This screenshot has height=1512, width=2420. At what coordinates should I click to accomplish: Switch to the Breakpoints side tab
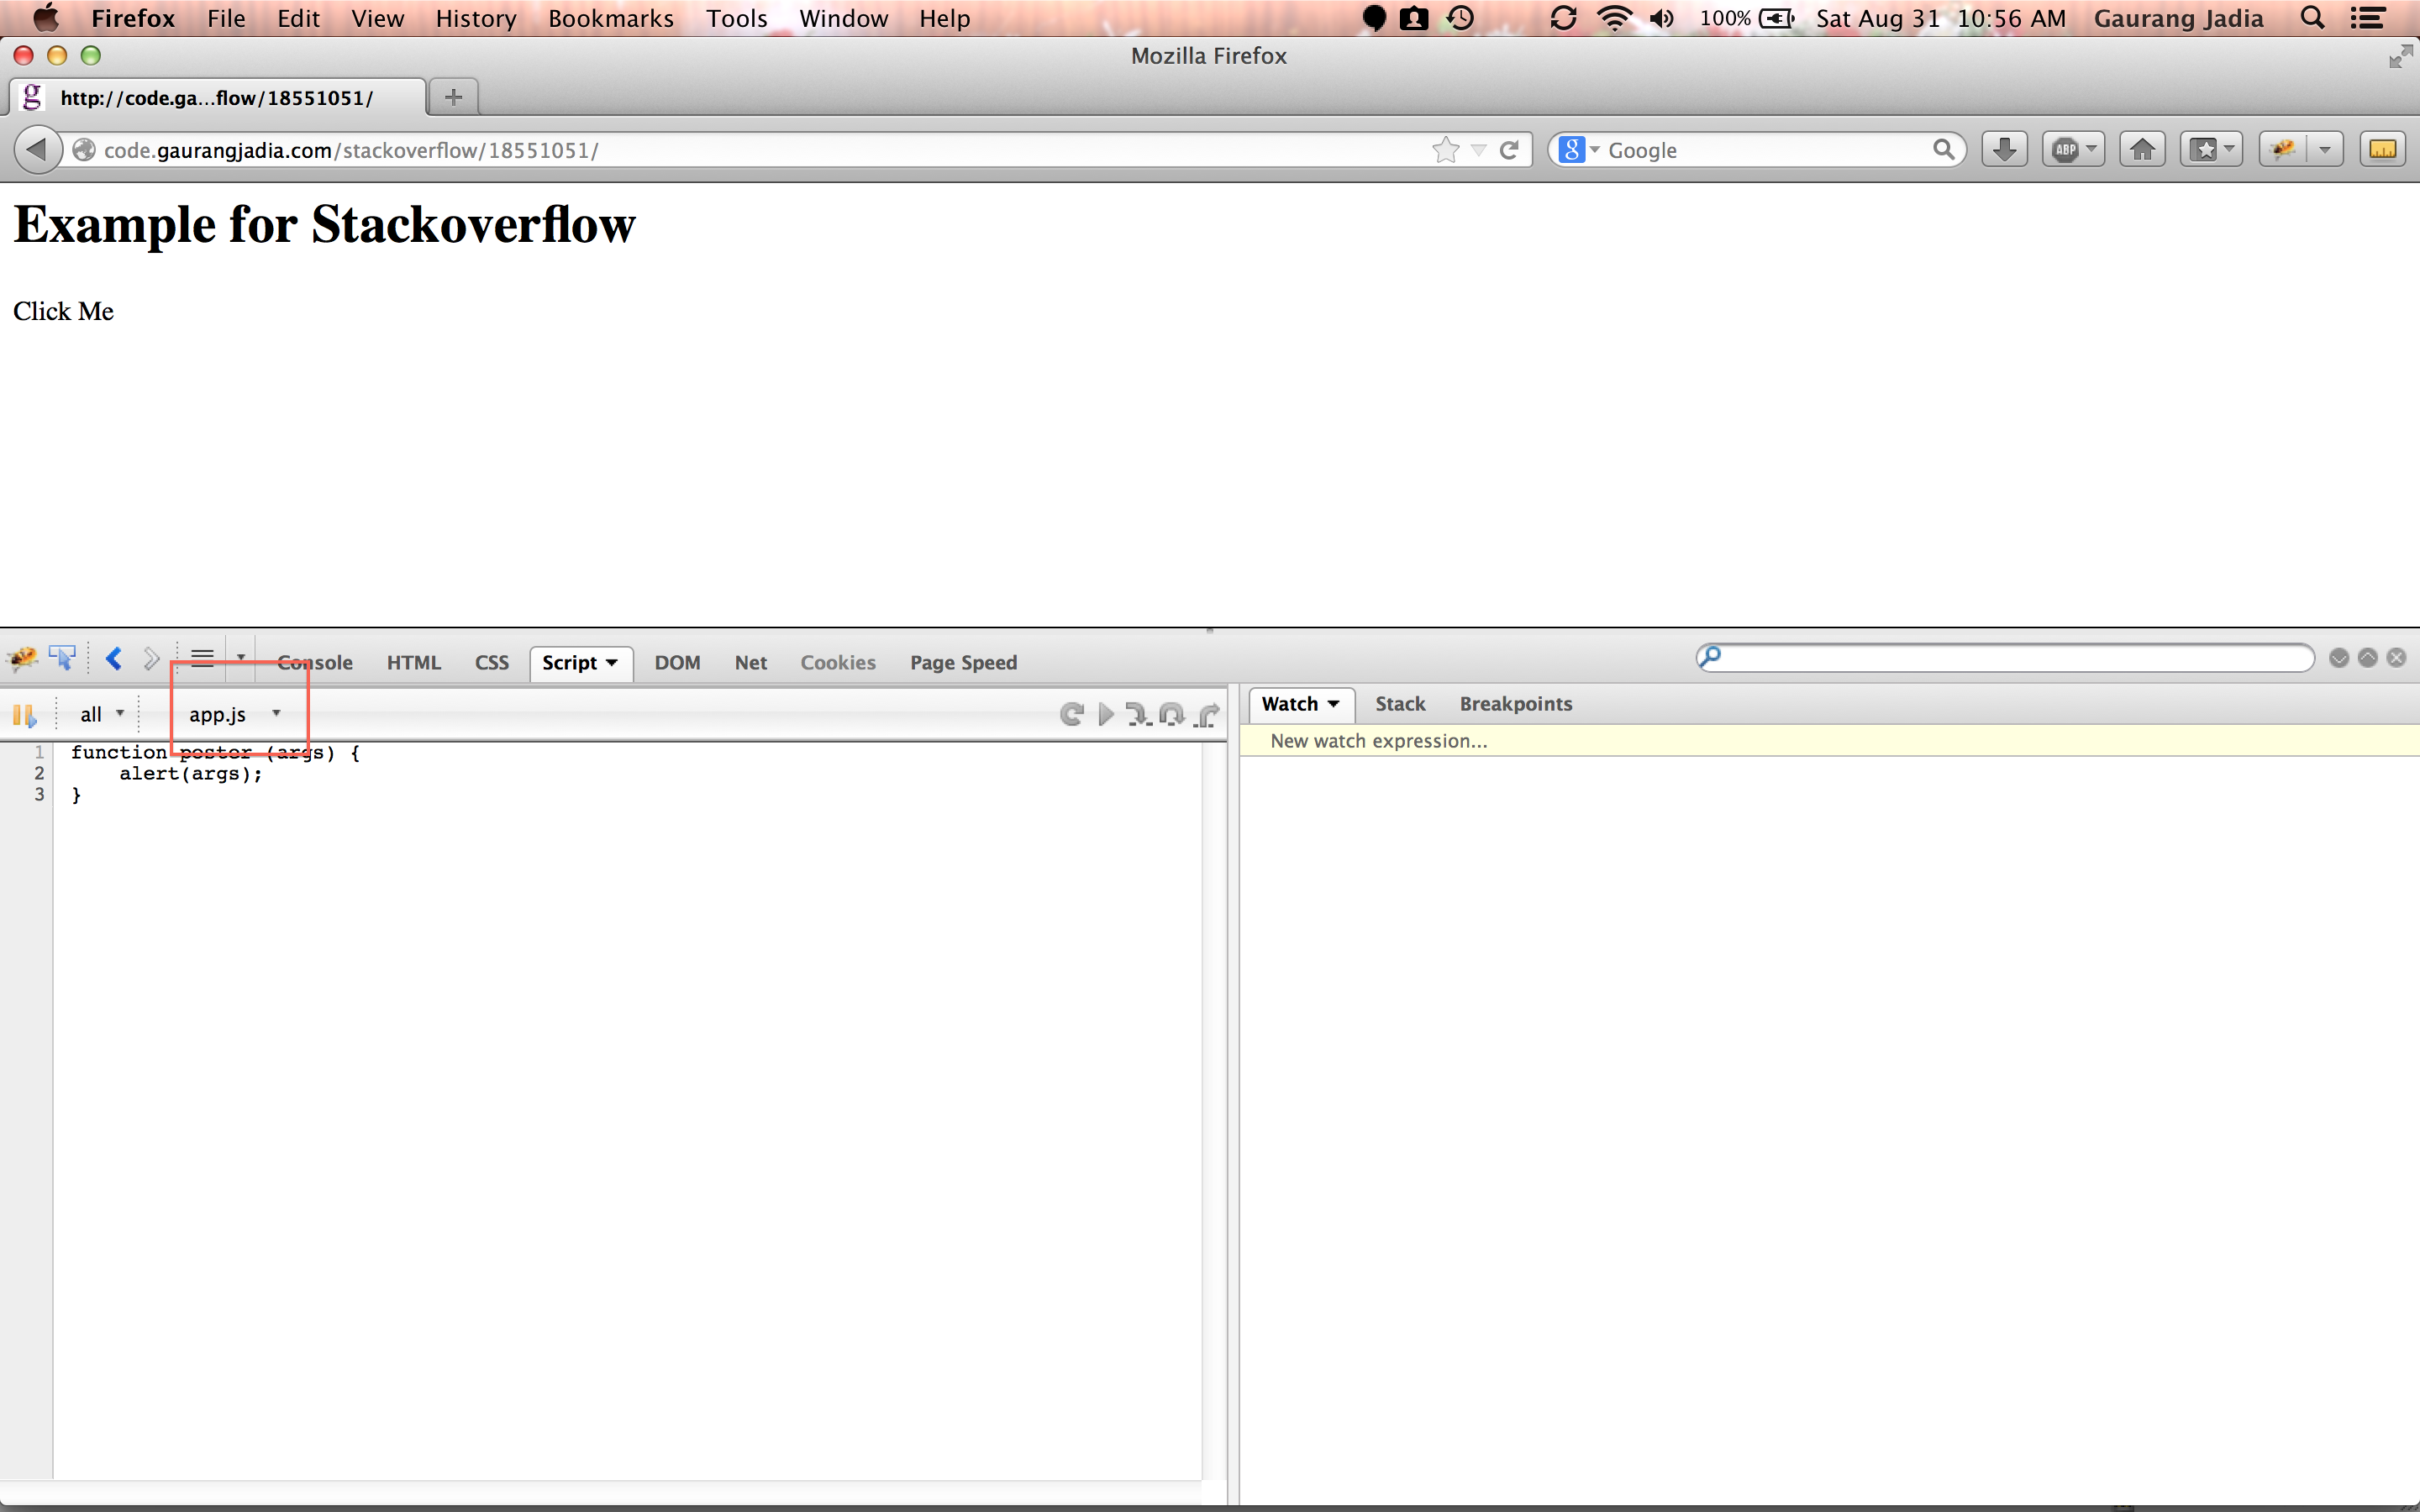click(1515, 703)
